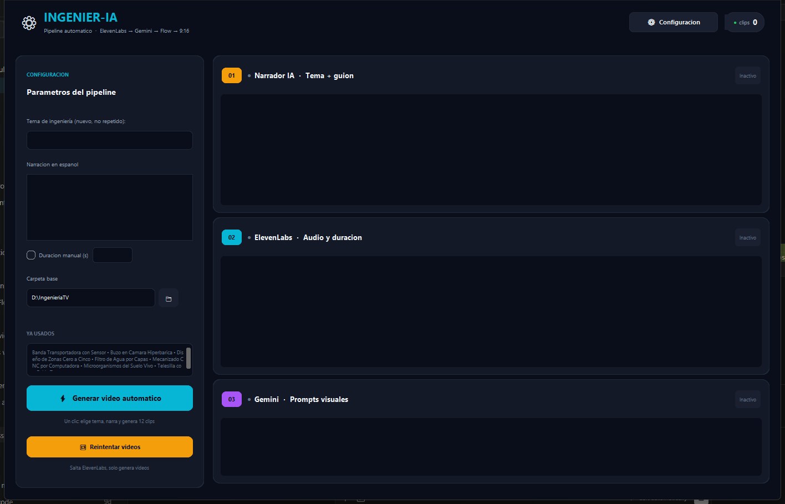Click the INGENIER-IA title text
Image resolution: width=785 pixels, height=504 pixels.
[80, 17]
